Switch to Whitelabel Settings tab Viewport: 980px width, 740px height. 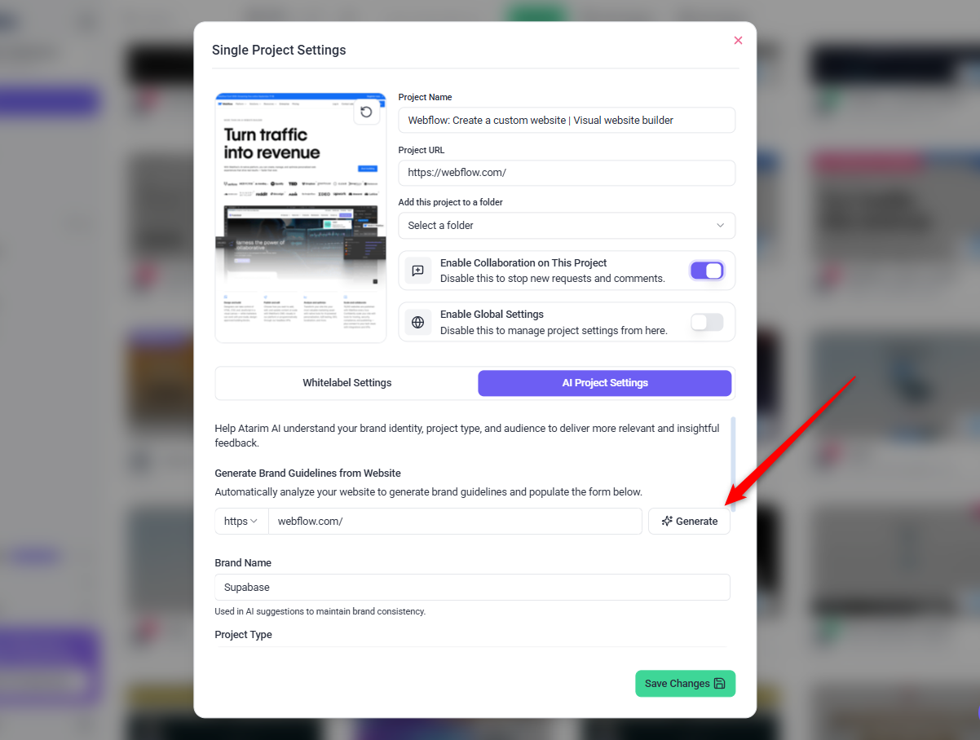(x=347, y=383)
